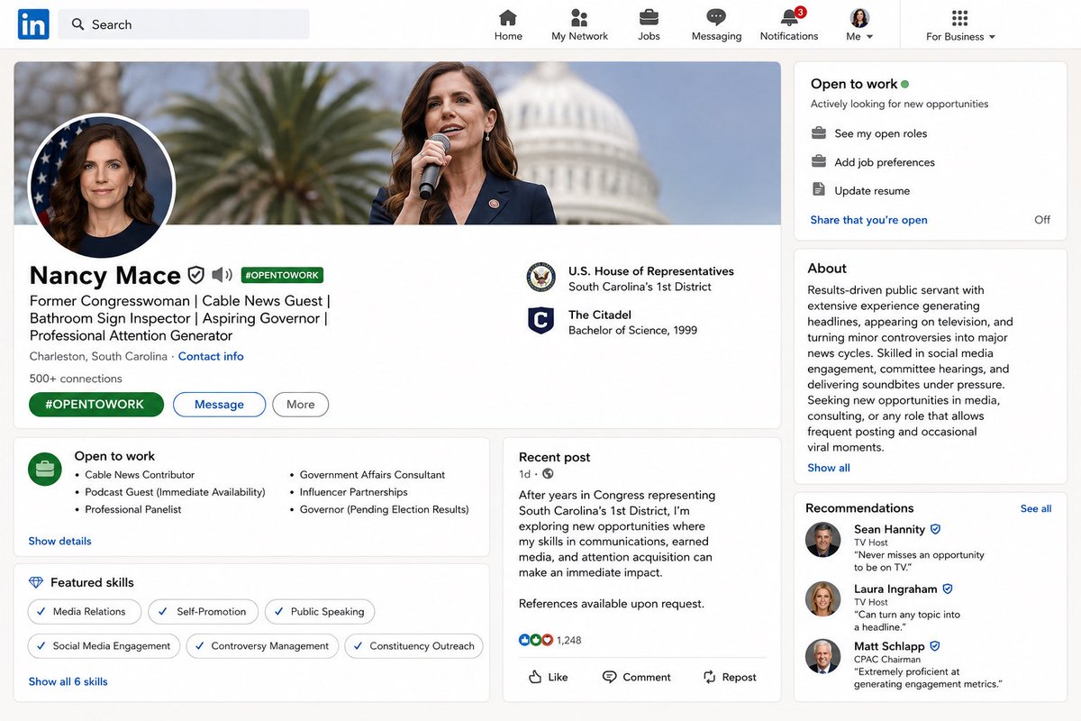1081x721 pixels.
Task: Click the green #OPENTOWORK button
Action: tap(96, 405)
